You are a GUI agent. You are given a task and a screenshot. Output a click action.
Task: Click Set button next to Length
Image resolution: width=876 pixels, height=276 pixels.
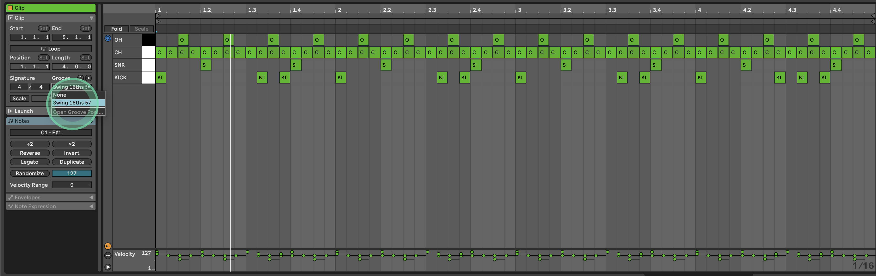pos(85,58)
